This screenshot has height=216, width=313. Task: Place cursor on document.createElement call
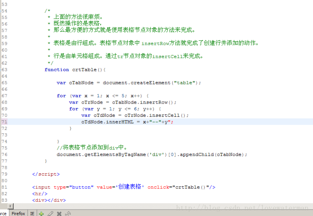[x=136, y=83]
